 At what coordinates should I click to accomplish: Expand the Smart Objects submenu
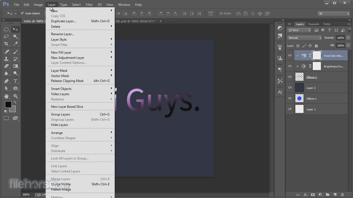(80, 89)
